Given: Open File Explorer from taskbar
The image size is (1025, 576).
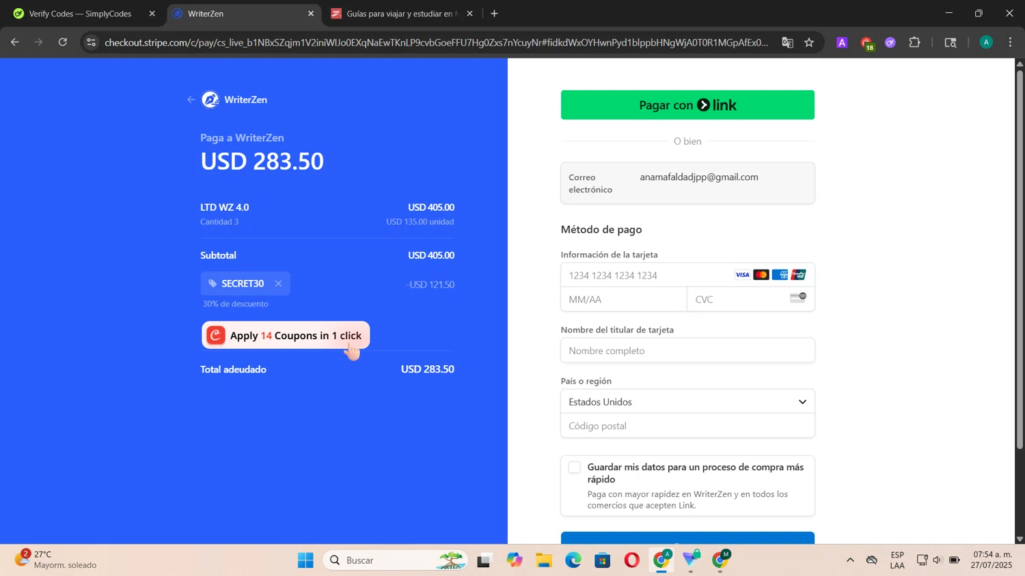Looking at the screenshot, I should pos(544,560).
